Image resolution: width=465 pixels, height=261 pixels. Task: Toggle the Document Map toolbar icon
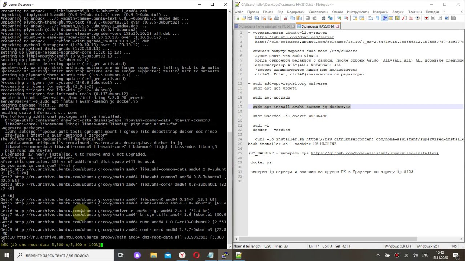[397, 18]
